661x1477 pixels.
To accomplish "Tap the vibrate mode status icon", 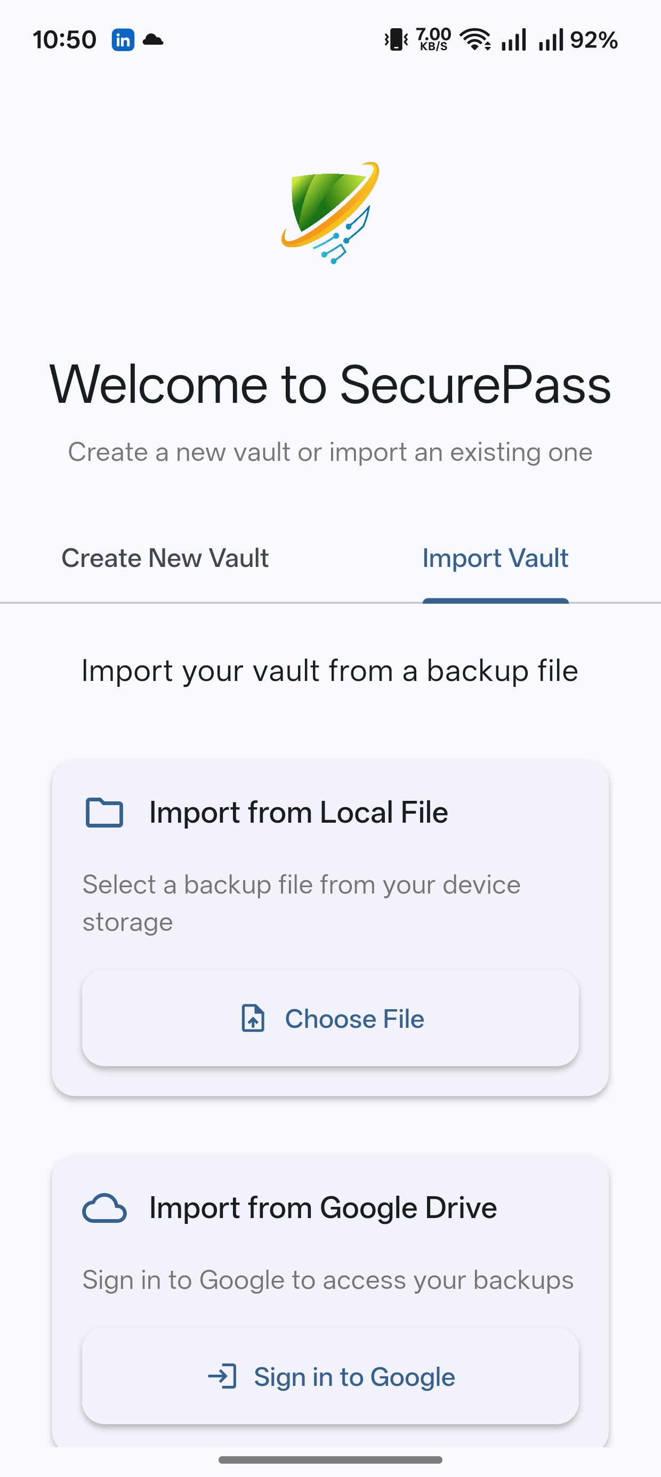I will tap(396, 39).
